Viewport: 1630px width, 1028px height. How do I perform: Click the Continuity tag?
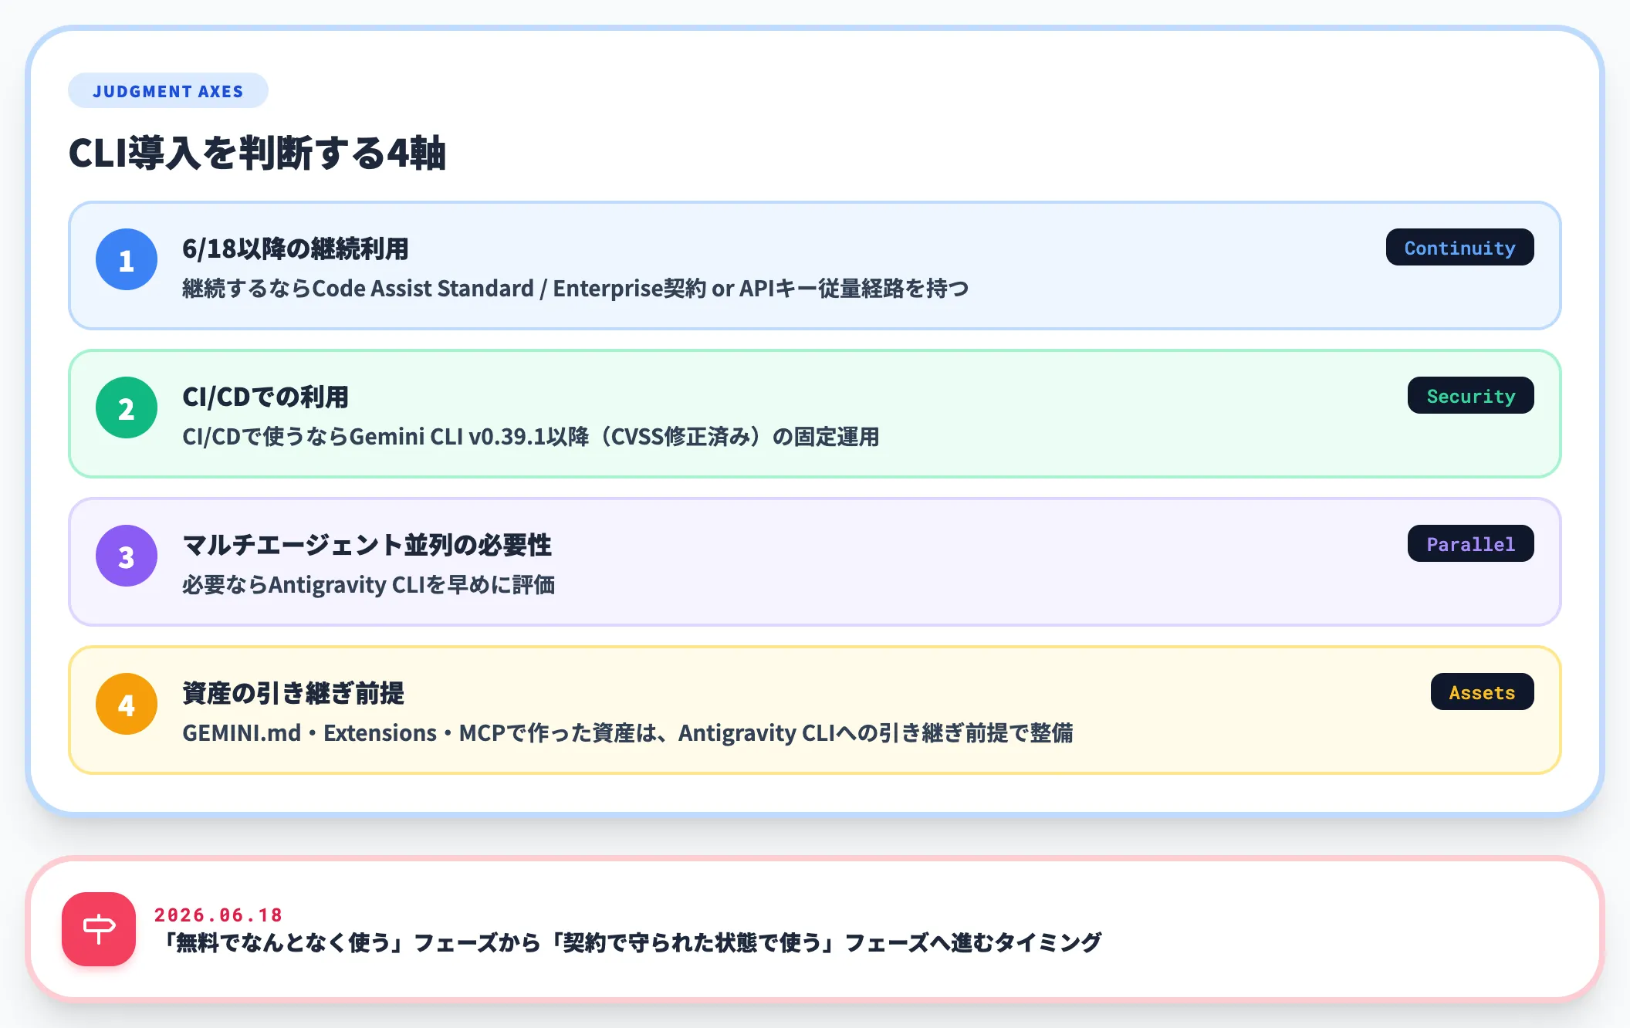point(1459,247)
